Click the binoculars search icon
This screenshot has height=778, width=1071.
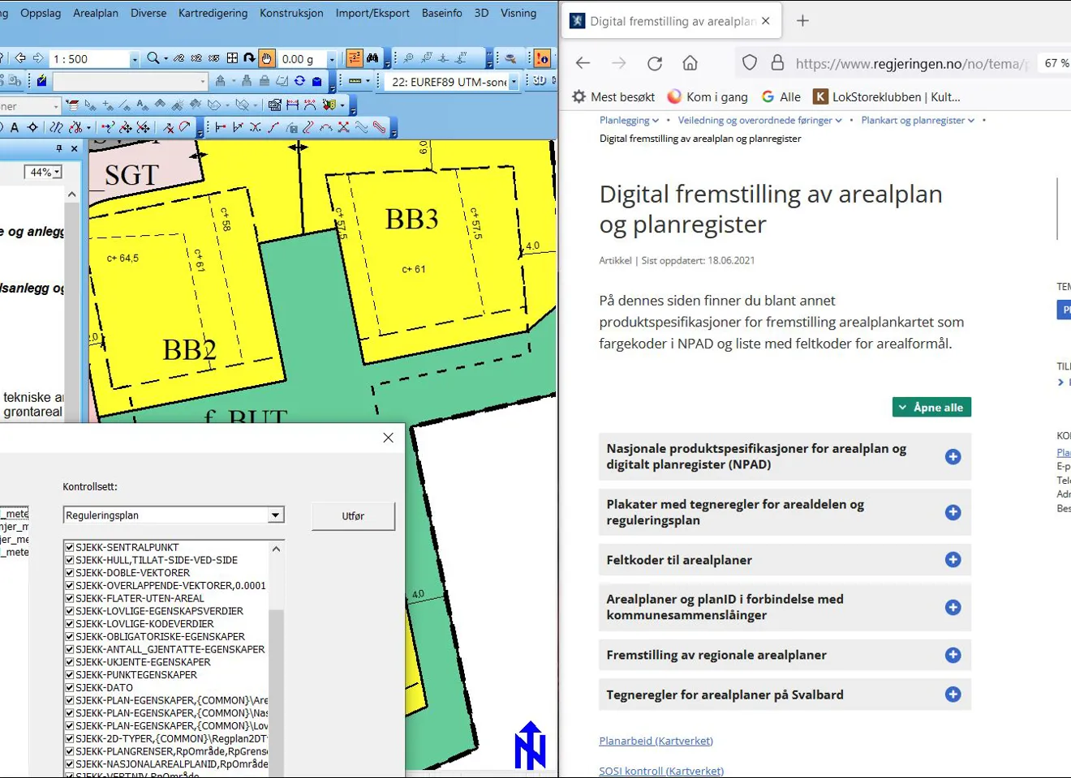coord(372,58)
